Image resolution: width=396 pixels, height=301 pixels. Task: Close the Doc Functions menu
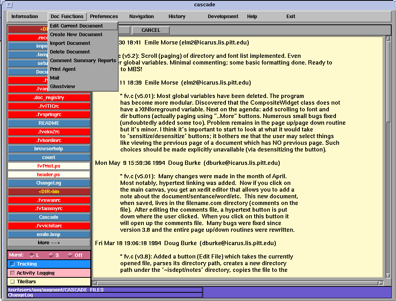click(67, 17)
